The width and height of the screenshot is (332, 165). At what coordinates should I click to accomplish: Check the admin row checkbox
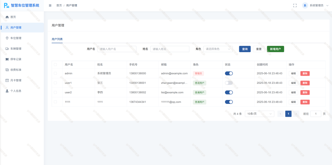[x=55, y=73]
